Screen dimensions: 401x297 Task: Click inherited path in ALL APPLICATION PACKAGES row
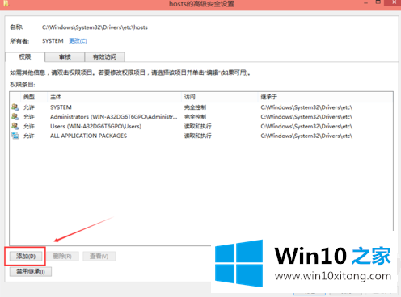click(x=306, y=136)
